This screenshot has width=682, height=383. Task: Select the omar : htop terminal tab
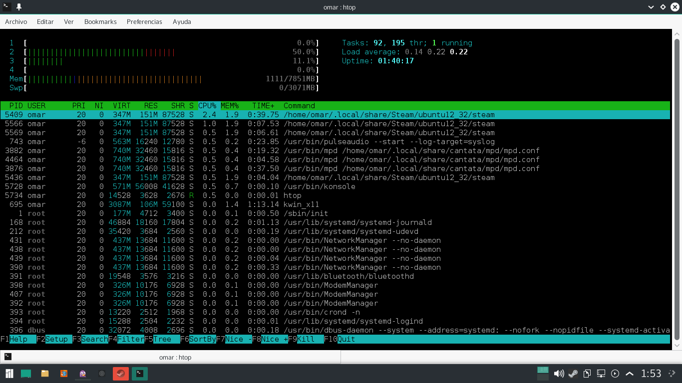point(170,357)
